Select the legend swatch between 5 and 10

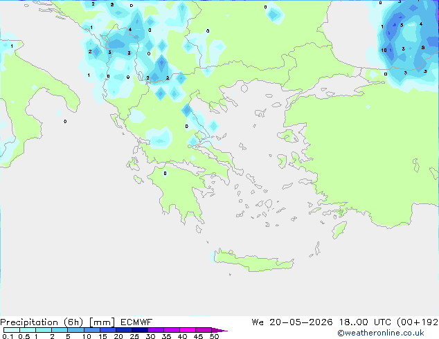click(x=75, y=330)
